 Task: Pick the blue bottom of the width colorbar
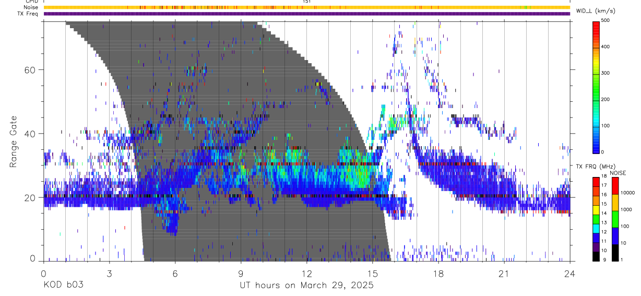(596, 146)
